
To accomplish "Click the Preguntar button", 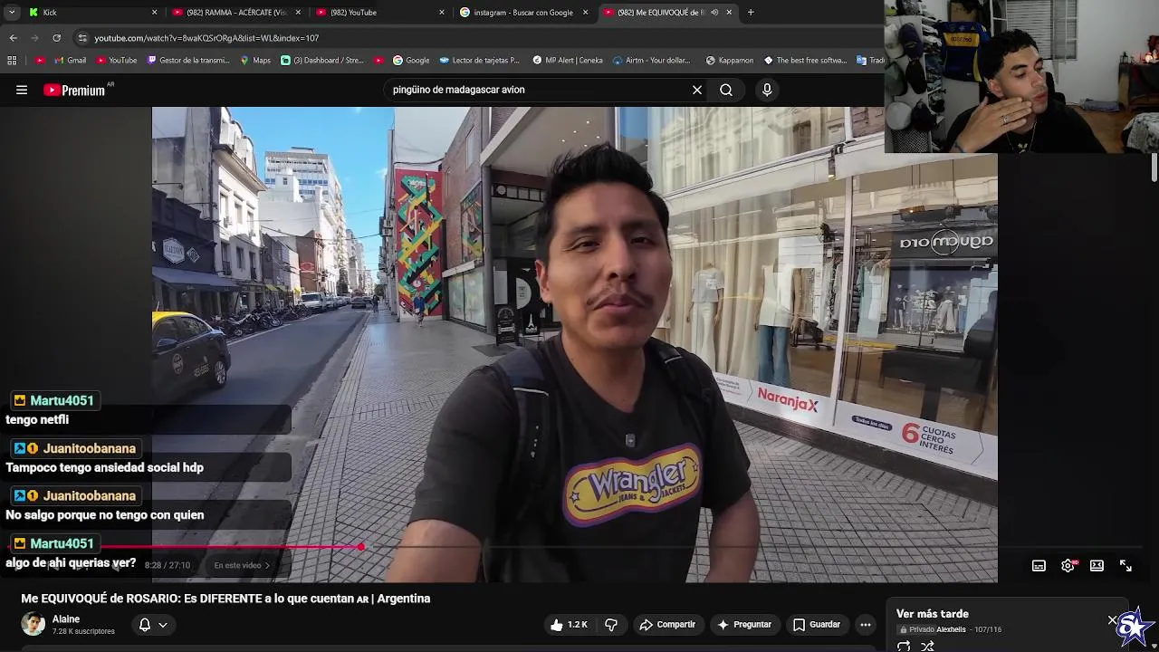I will pos(744,624).
